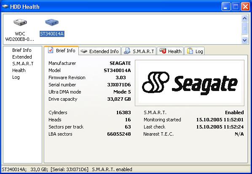This screenshot has height=174, width=252.
Task: Click status bar capacity 33,0 GB
Action: (x=39, y=169)
